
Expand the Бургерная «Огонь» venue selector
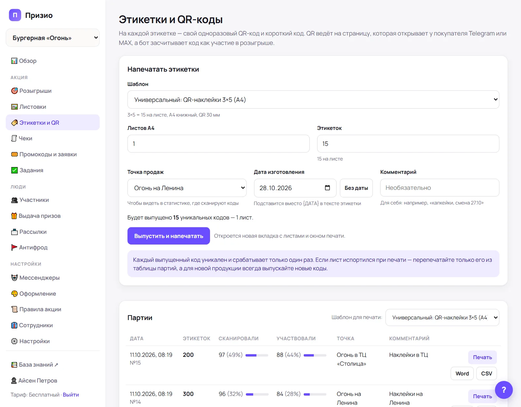pos(53,38)
